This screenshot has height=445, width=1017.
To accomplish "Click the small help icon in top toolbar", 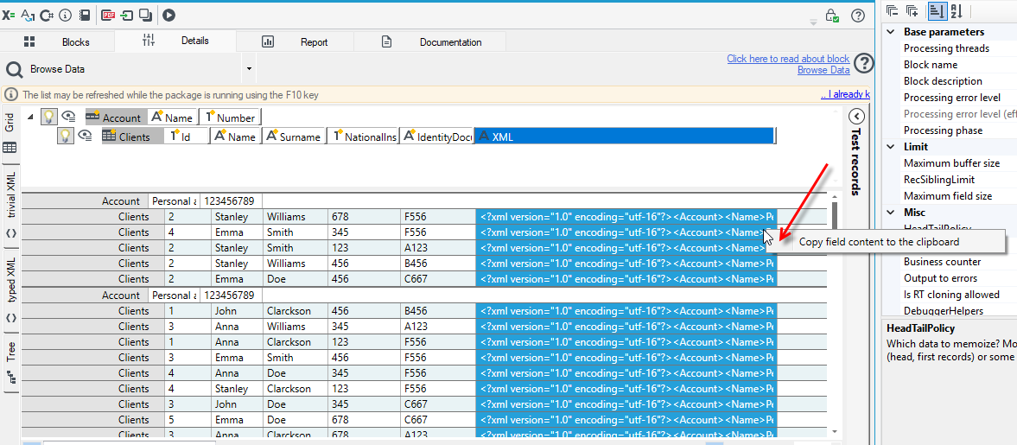I will 858,16.
